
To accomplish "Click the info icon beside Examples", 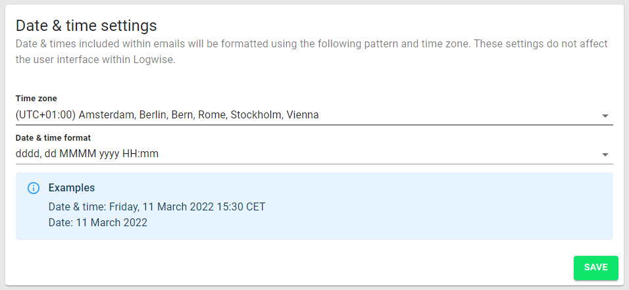I will pos(34,187).
